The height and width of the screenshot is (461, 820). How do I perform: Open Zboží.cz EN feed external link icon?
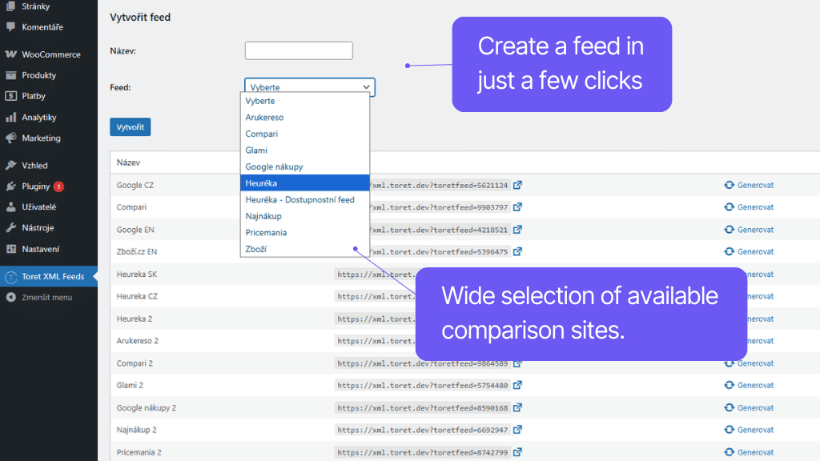click(x=517, y=251)
